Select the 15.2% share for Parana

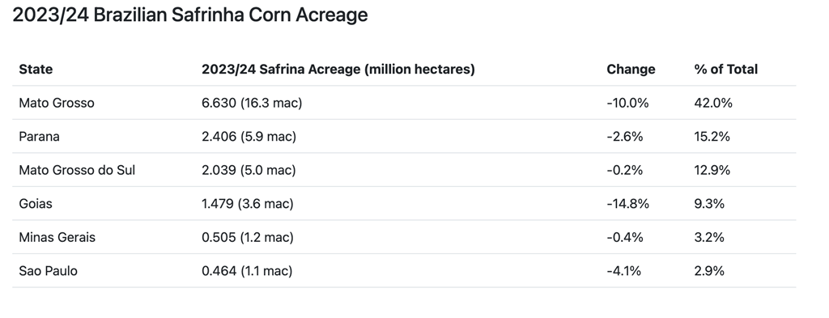pos(712,137)
